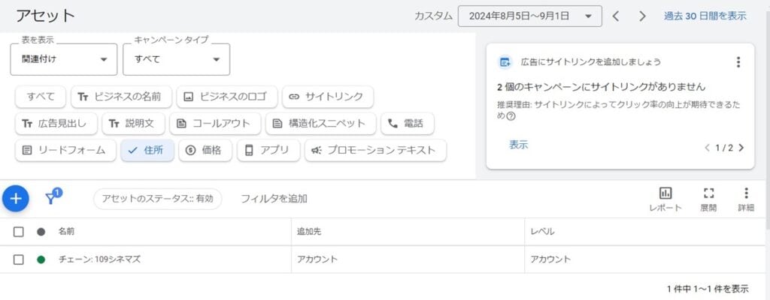
Task: Open the sitelink recommendation card's three-dot menu
Action: [738, 62]
